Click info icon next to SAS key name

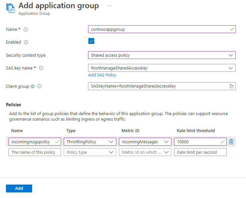(41, 68)
